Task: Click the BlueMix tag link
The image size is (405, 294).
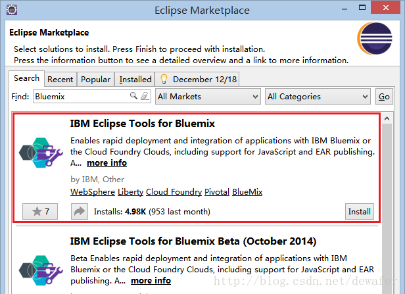Action: click(247, 192)
